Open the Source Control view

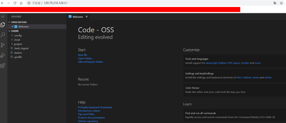(3, 45)
